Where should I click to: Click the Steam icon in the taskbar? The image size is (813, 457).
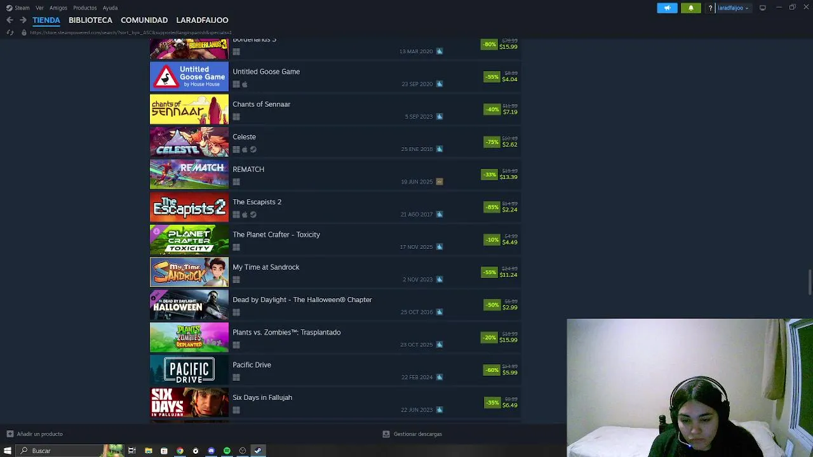258,451
